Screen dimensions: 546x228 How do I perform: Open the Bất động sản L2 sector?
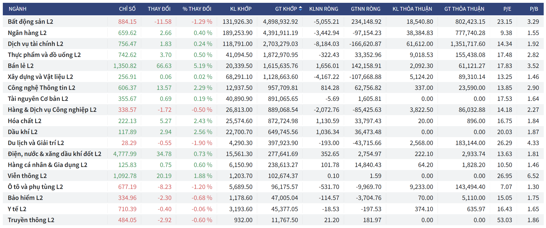pos(30,22)
